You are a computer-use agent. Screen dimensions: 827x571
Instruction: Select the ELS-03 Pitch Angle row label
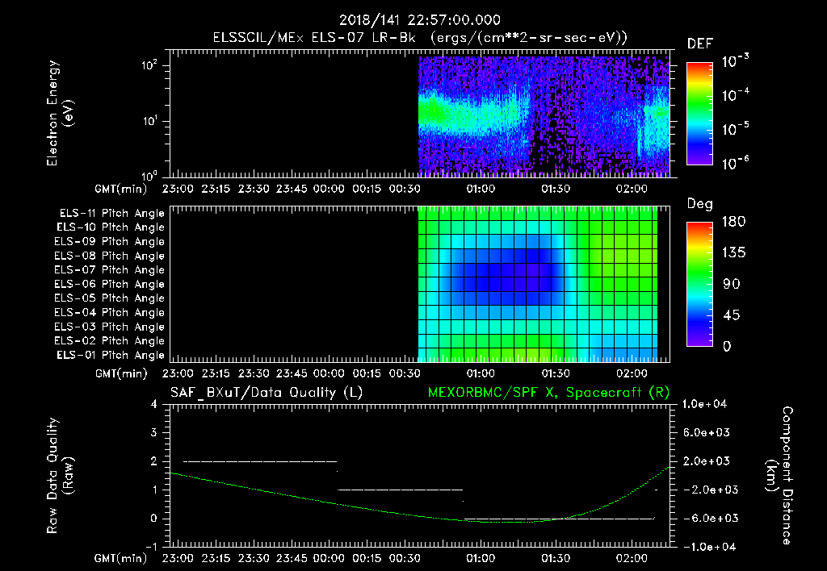[110, 327]
